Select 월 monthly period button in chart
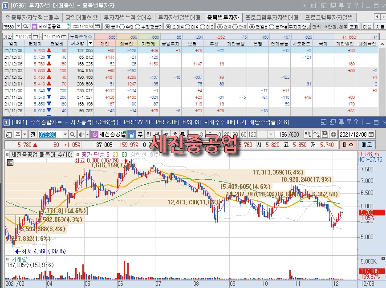The width and height of the screenshot is (386, 288). pos(148,134)
